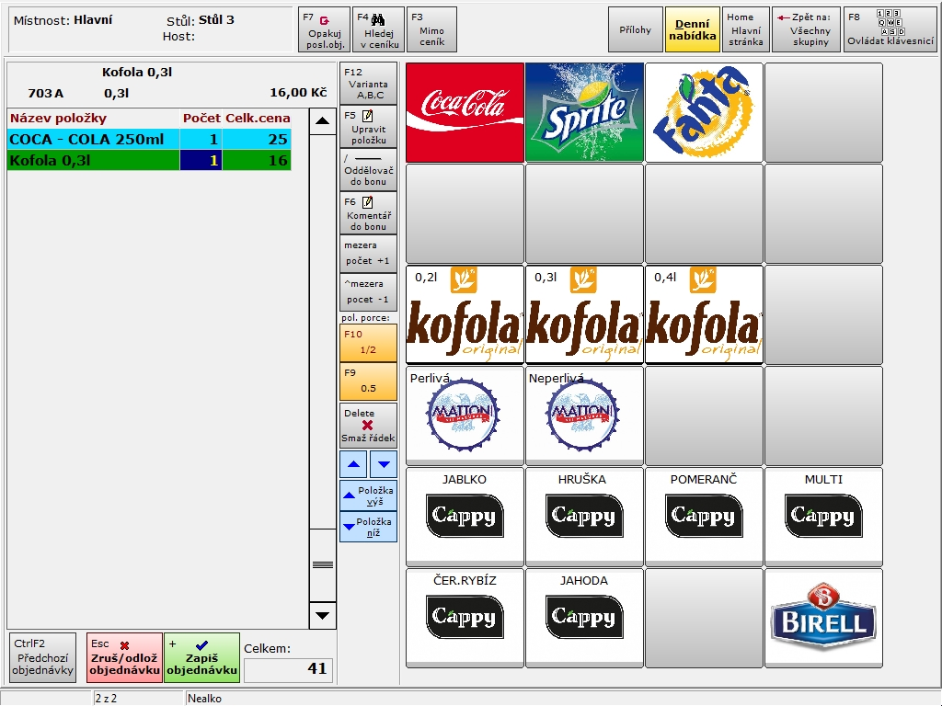Screen dimensions: 942x706
Task: Add Mattoni Neperlivá water
Action: 584,416
